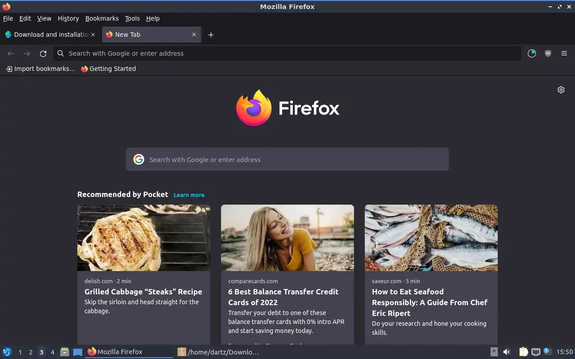Click the Do your research description text
This screenshot has height=359, width=575.
pos(429,328)
